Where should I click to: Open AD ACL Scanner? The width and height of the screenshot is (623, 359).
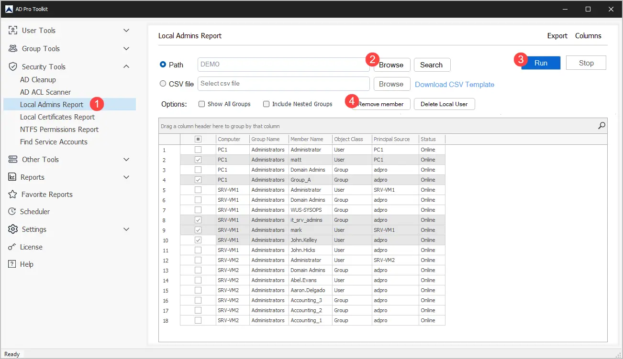tap(45, 92)
